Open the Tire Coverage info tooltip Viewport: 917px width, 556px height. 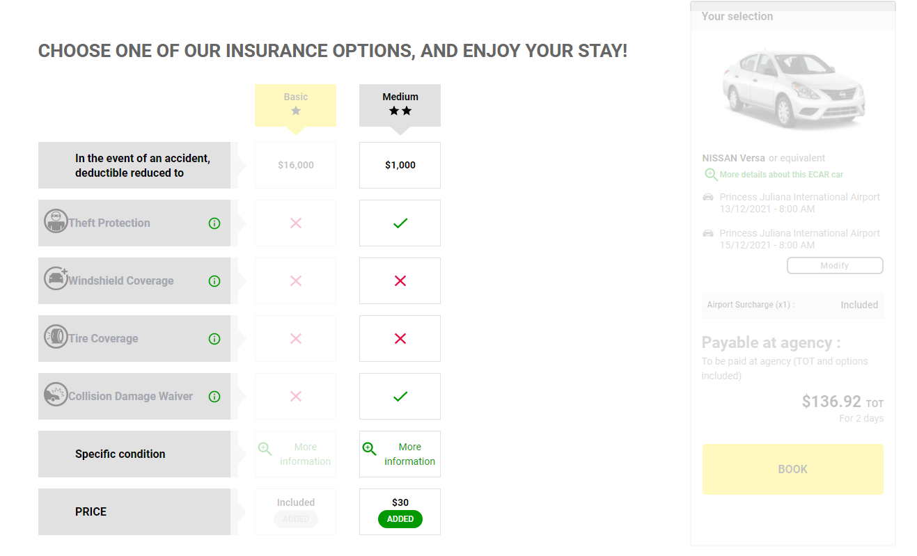coord(214,338)
